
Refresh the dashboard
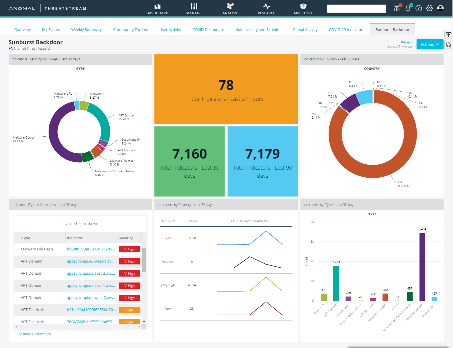click(407, 42)
